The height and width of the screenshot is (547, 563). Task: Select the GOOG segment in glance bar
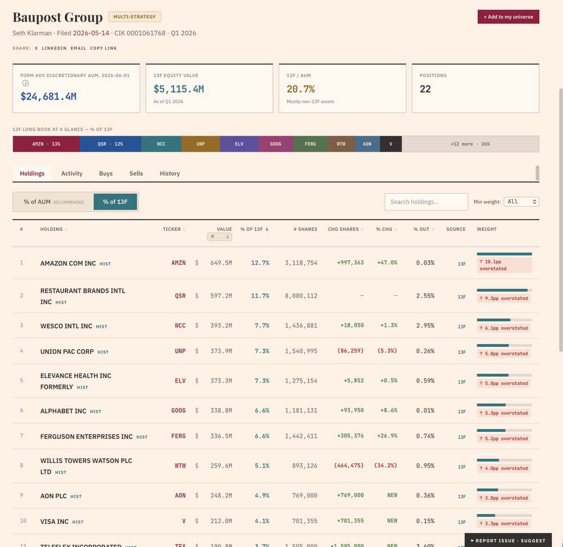coord(275,144)
